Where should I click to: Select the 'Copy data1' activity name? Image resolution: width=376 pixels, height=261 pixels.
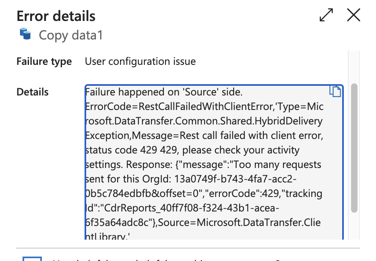(x=71, y=35)
